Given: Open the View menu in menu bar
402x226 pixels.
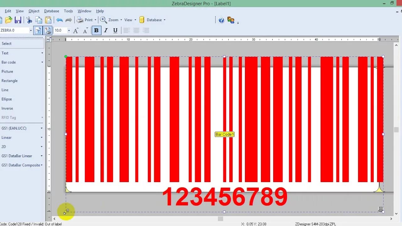Looking at the screenshot, I should (x=20, y=11).
